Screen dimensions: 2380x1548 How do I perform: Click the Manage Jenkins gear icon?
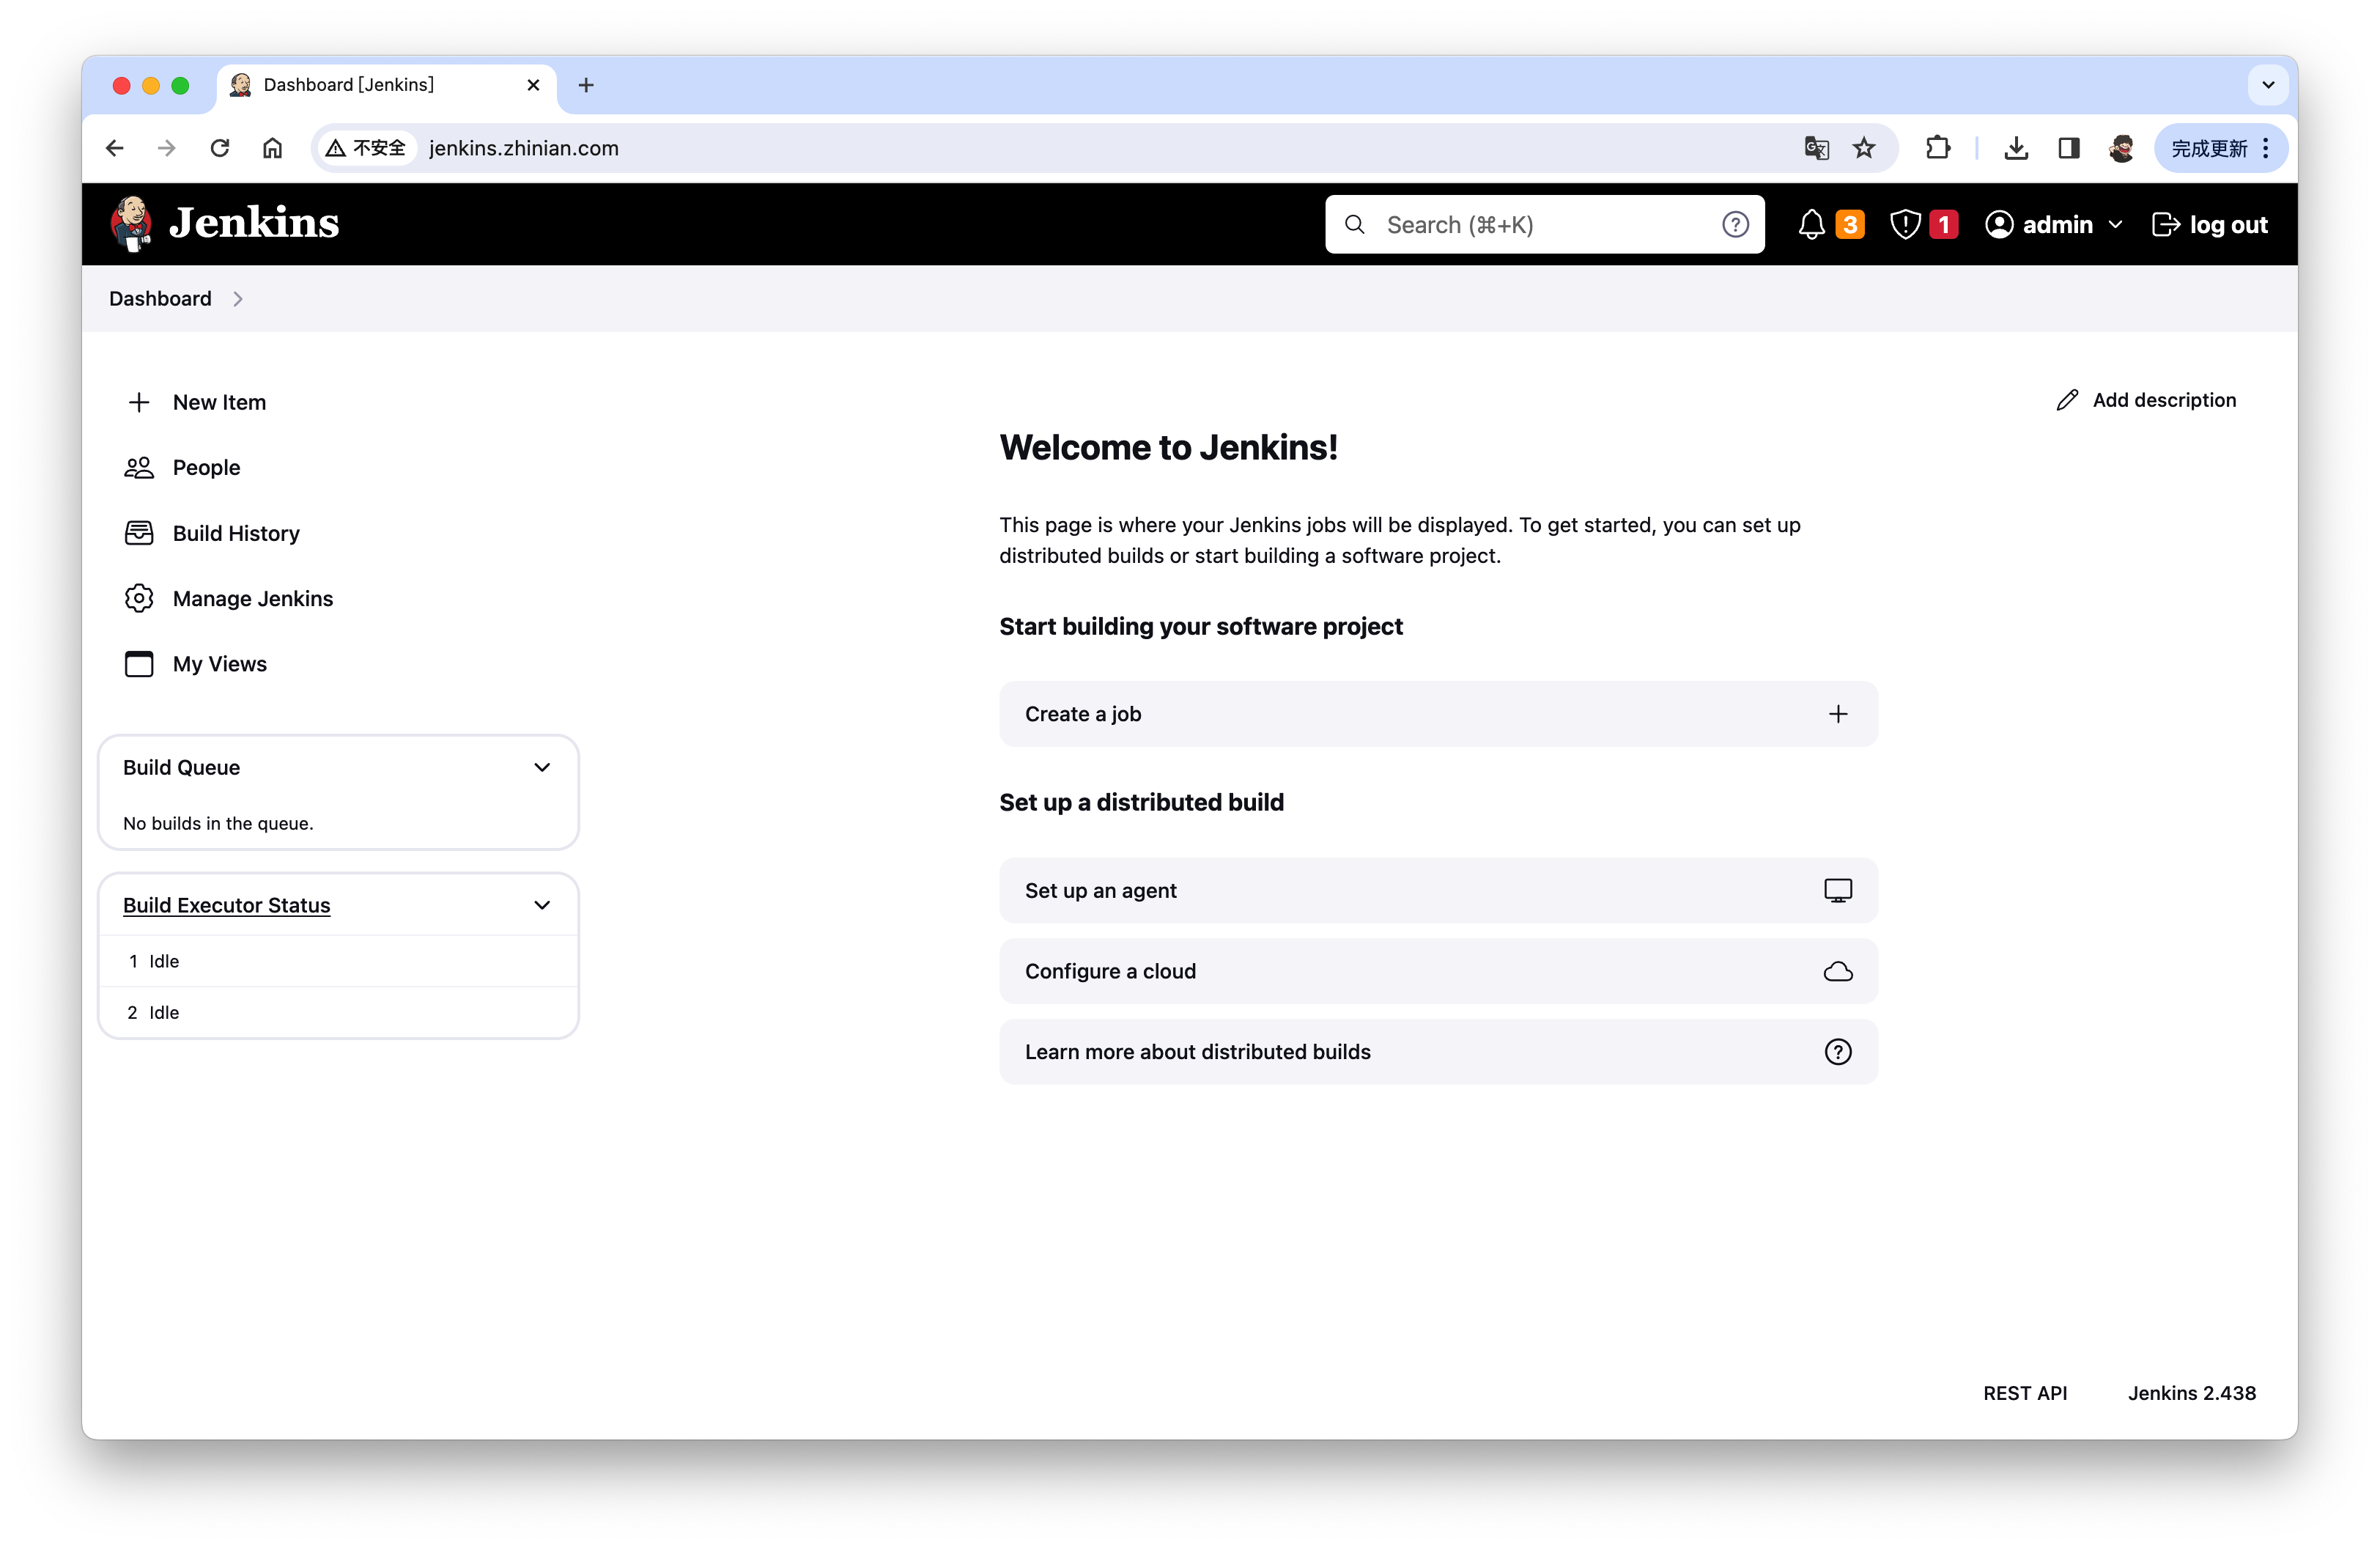tap(139, 599)
